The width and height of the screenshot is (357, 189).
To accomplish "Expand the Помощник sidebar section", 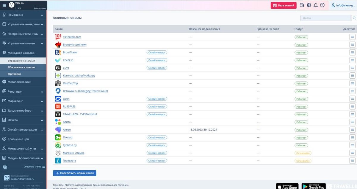I will point(23,15).
